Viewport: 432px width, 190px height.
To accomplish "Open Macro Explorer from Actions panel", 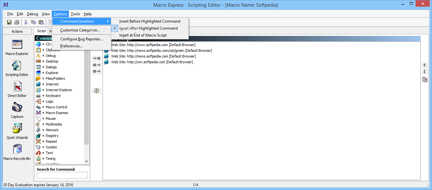I will tap(17, 47).
